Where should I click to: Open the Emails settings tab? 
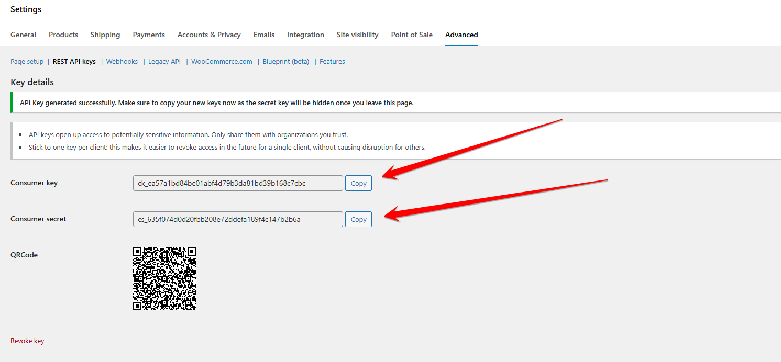tap(263, 35)
